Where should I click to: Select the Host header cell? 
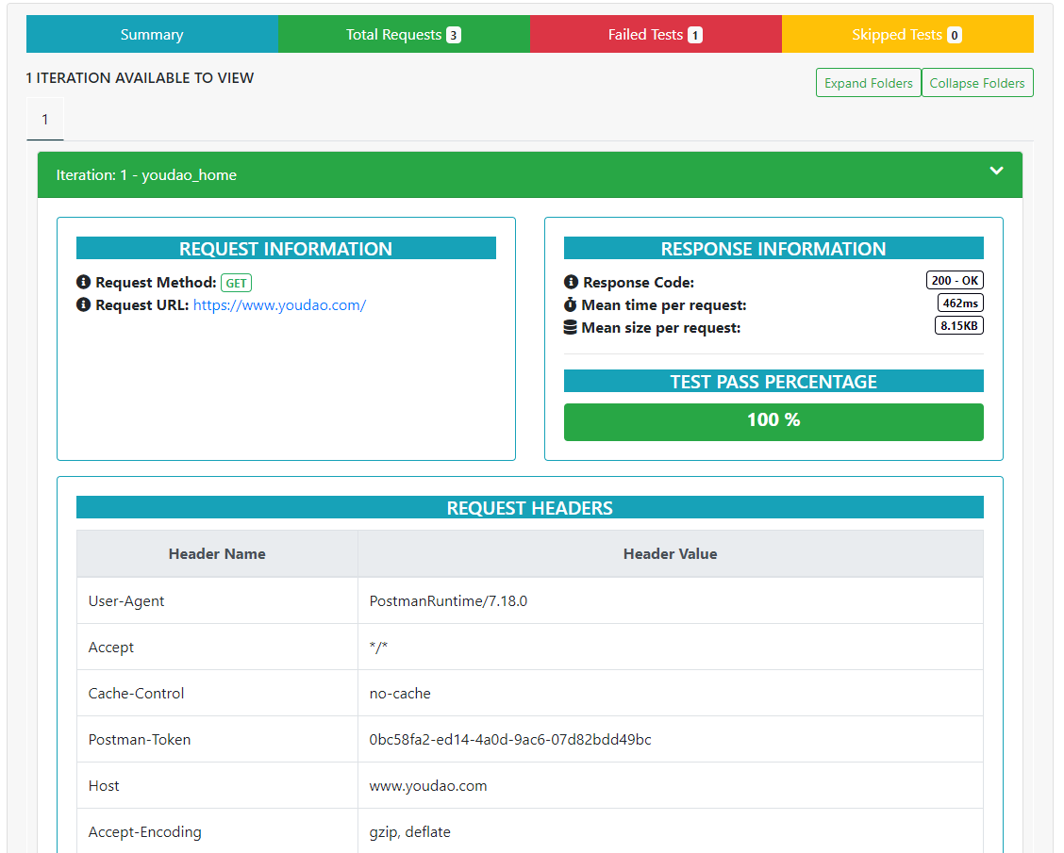coord(217,785)
